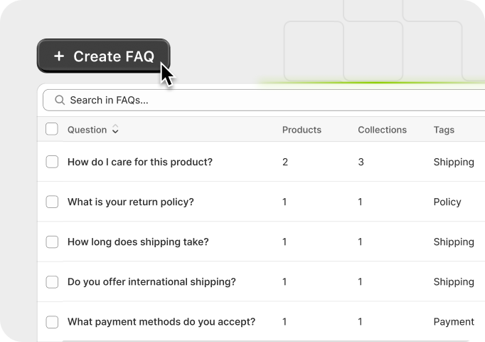Click Products value 2 in care row

(x=285, y=162)
